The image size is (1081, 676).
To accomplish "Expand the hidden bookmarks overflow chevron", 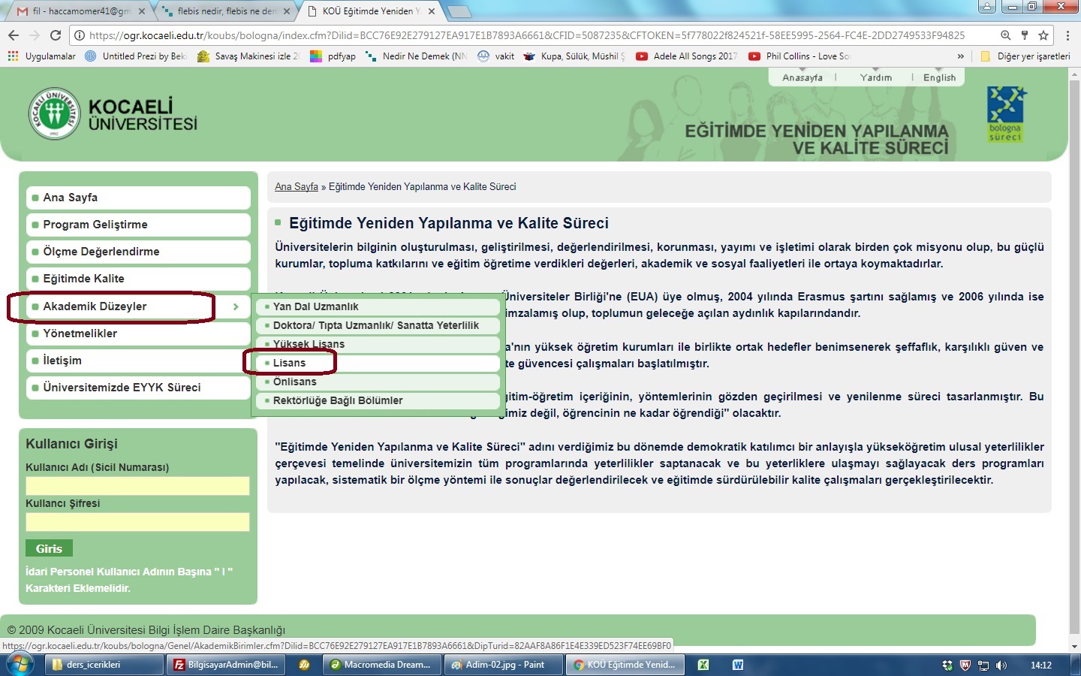I will (x=960, y=56).
